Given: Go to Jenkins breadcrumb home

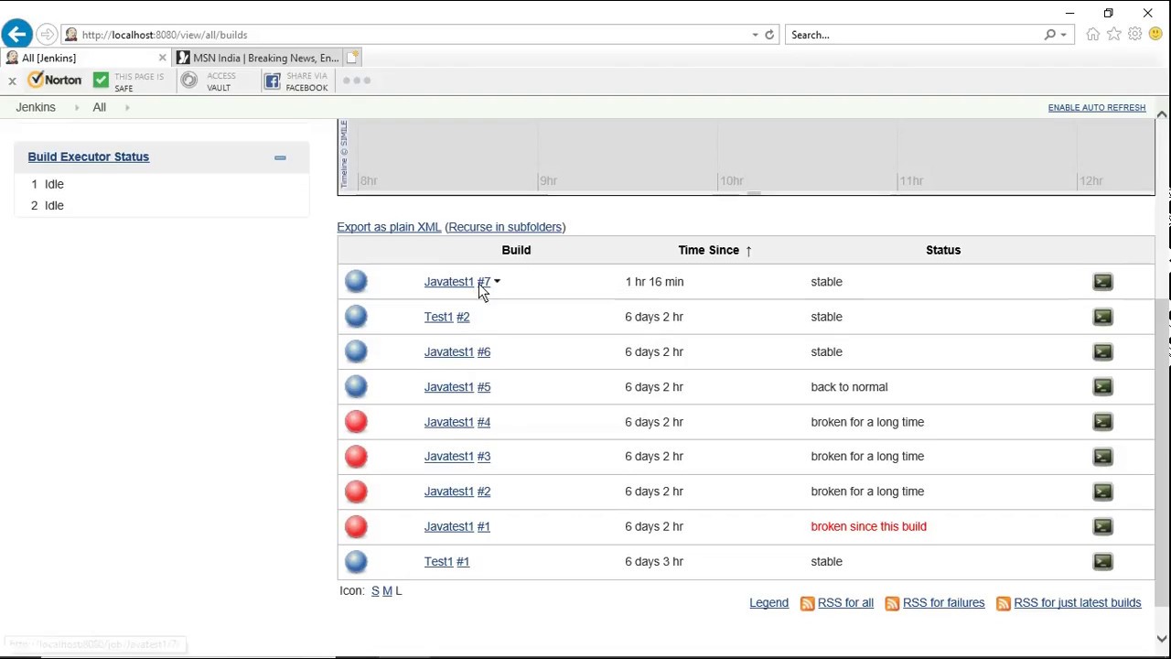Looking at the screenshot, I should pyautogui.click(x=36, y=107).
